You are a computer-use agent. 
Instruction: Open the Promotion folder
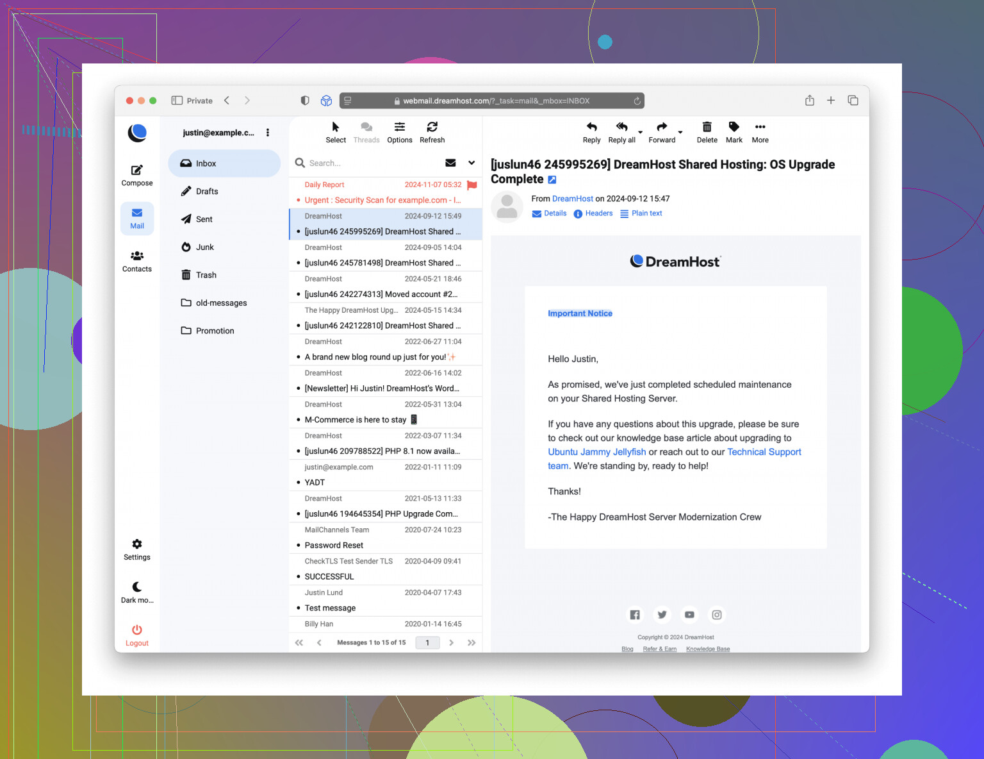(x=224, y=331)
